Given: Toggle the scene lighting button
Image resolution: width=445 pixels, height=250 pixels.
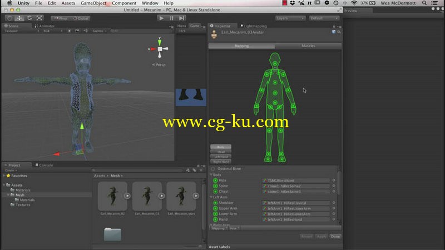Looking at the screenshot, I should 69,31.
